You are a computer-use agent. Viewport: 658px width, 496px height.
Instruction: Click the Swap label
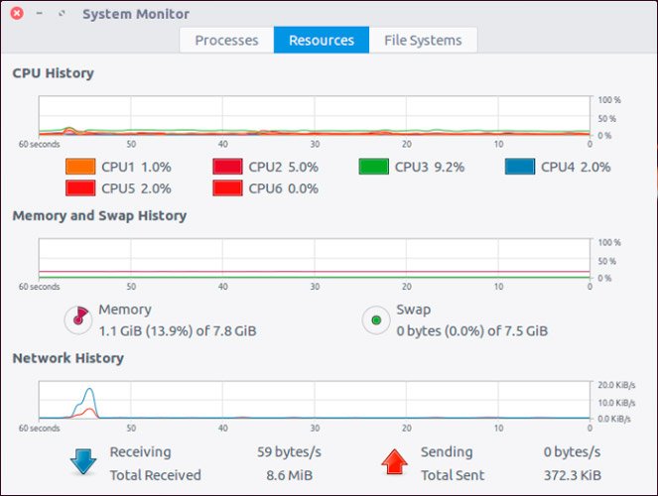(x=413, y=310)
